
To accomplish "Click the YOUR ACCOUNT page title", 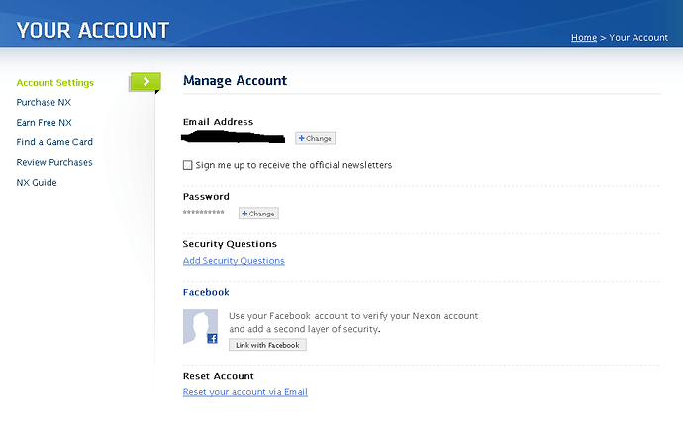I will point(93,31).
